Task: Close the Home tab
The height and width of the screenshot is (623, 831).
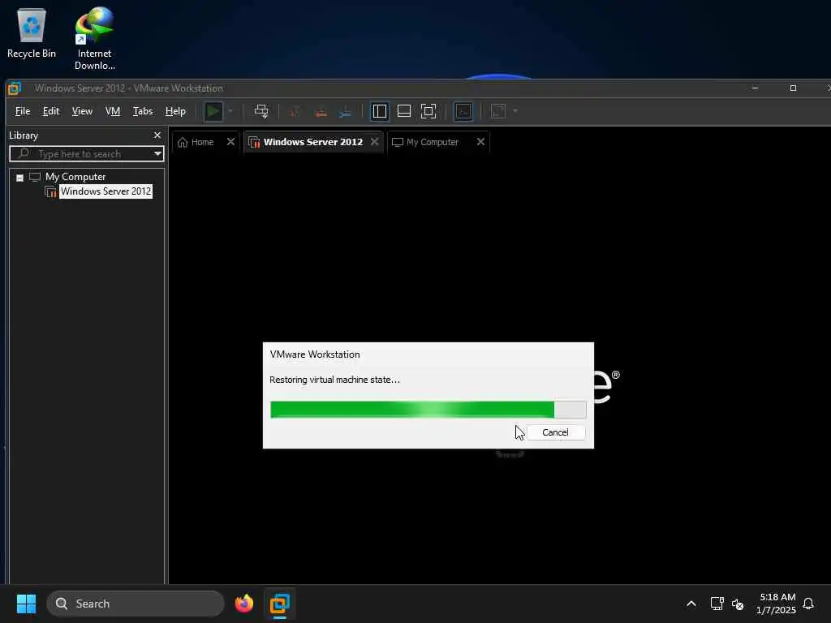Action: 230,142
